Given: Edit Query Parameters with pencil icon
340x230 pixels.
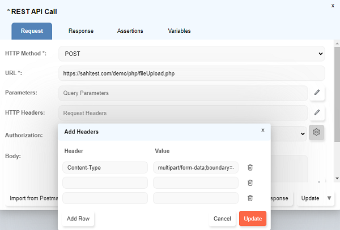Looking at the screenshot, I should coord(317,93).
